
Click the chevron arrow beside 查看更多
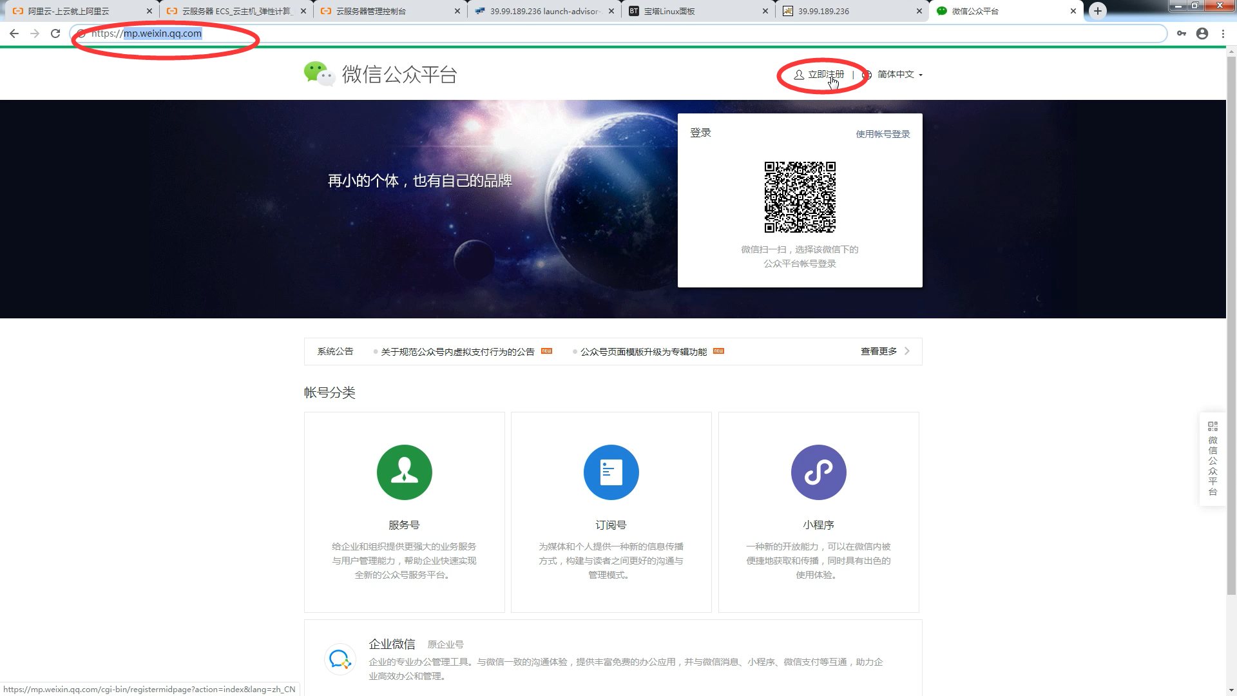tap(907, 351)
